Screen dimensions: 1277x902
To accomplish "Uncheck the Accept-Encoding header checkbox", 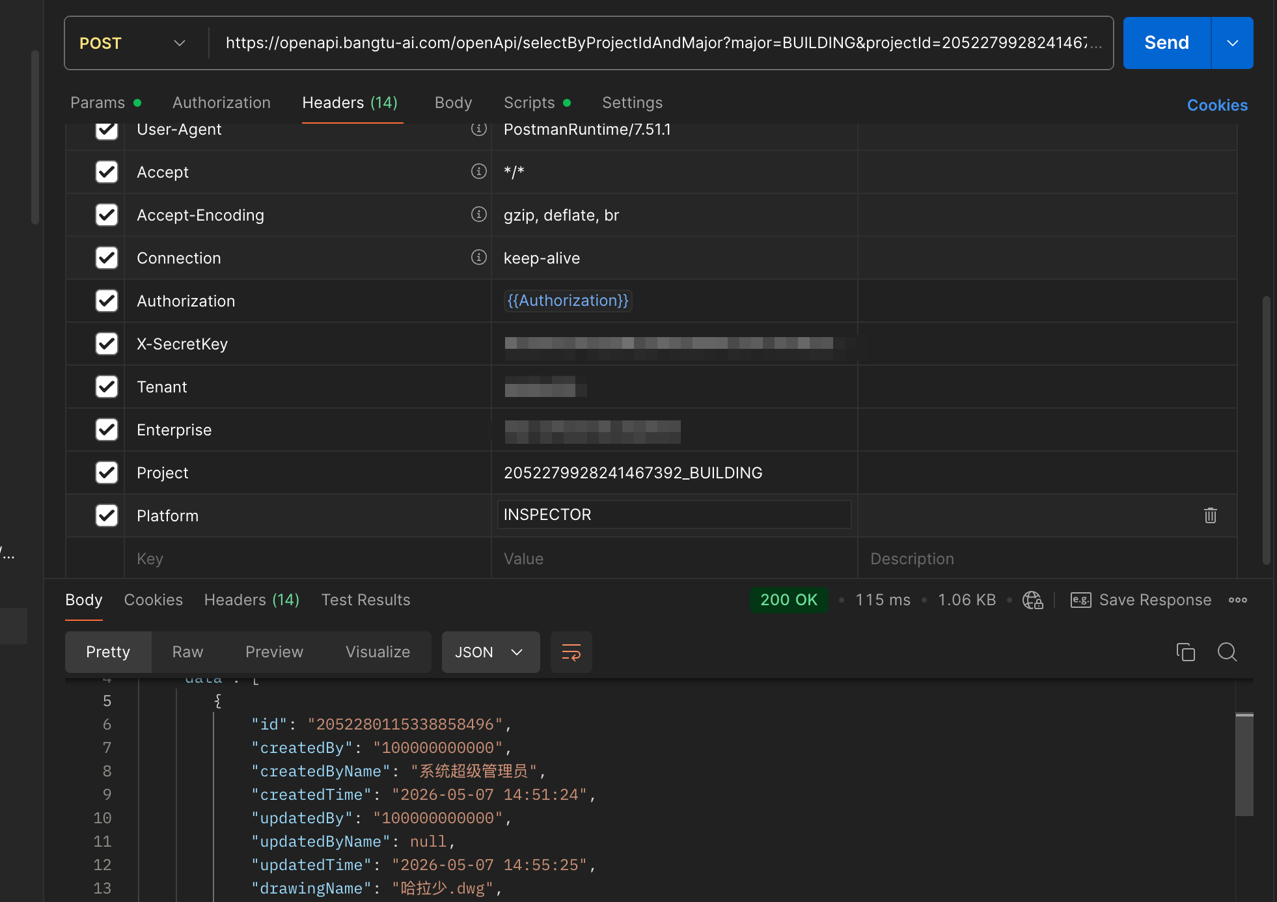I will [107, 215].
